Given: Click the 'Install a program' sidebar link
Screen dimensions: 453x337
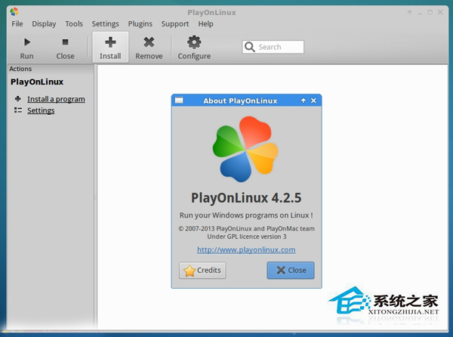Looking at the screenshot, I should (x=56, y=99).
